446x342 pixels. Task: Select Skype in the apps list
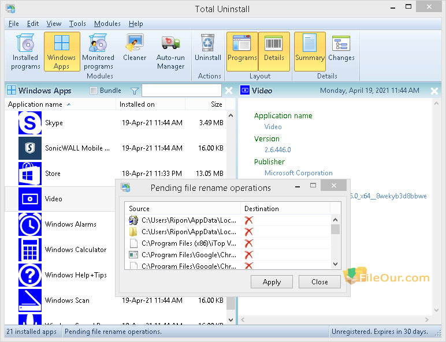click(x=54, y=123)
